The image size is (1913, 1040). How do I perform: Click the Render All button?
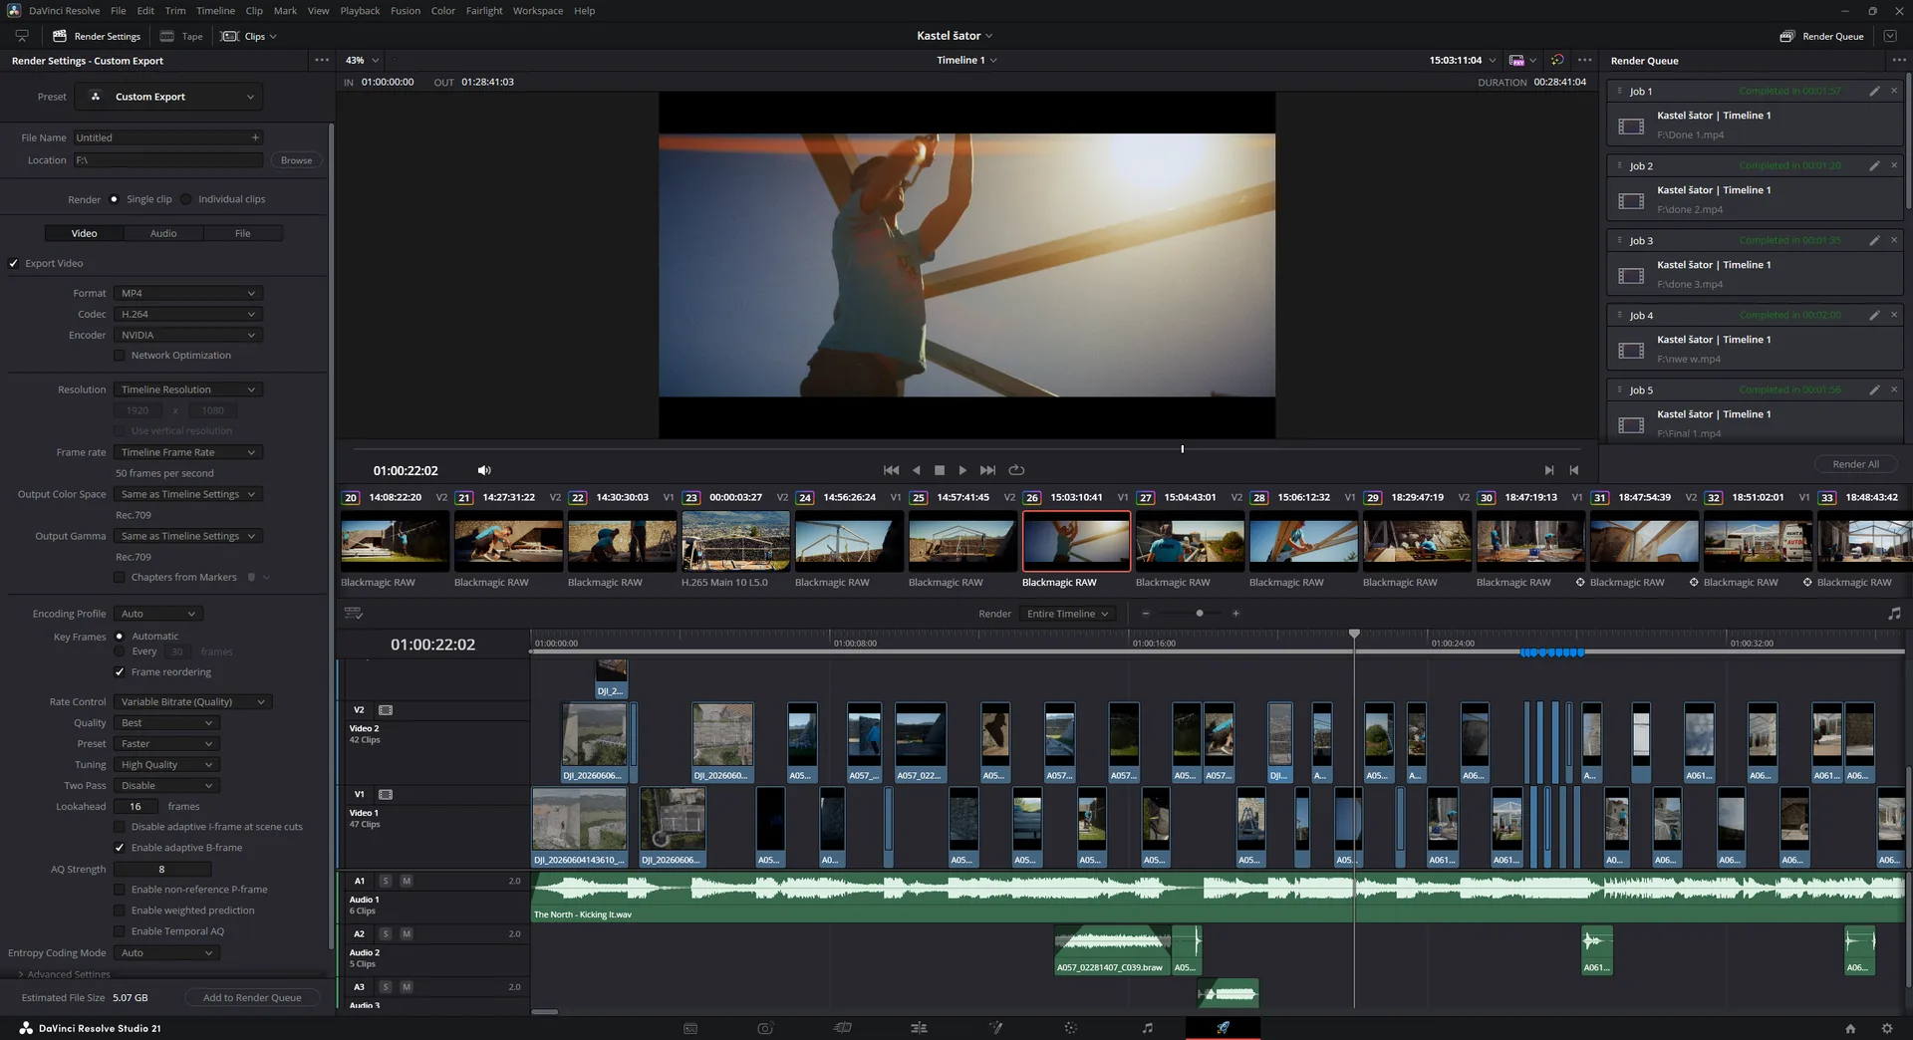click(1855, 464)
